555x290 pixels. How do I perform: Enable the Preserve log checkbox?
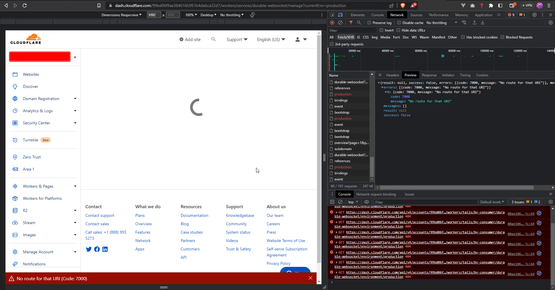[x=369, y=23]
